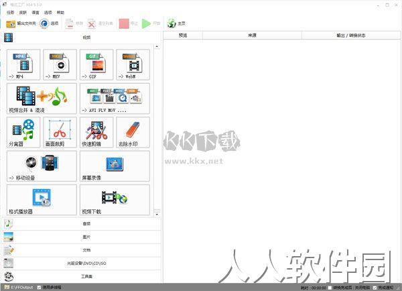Open the 快速剪辑 quick clip tool
This screenshot has width=402, height=291.
[x=96, y=132]
